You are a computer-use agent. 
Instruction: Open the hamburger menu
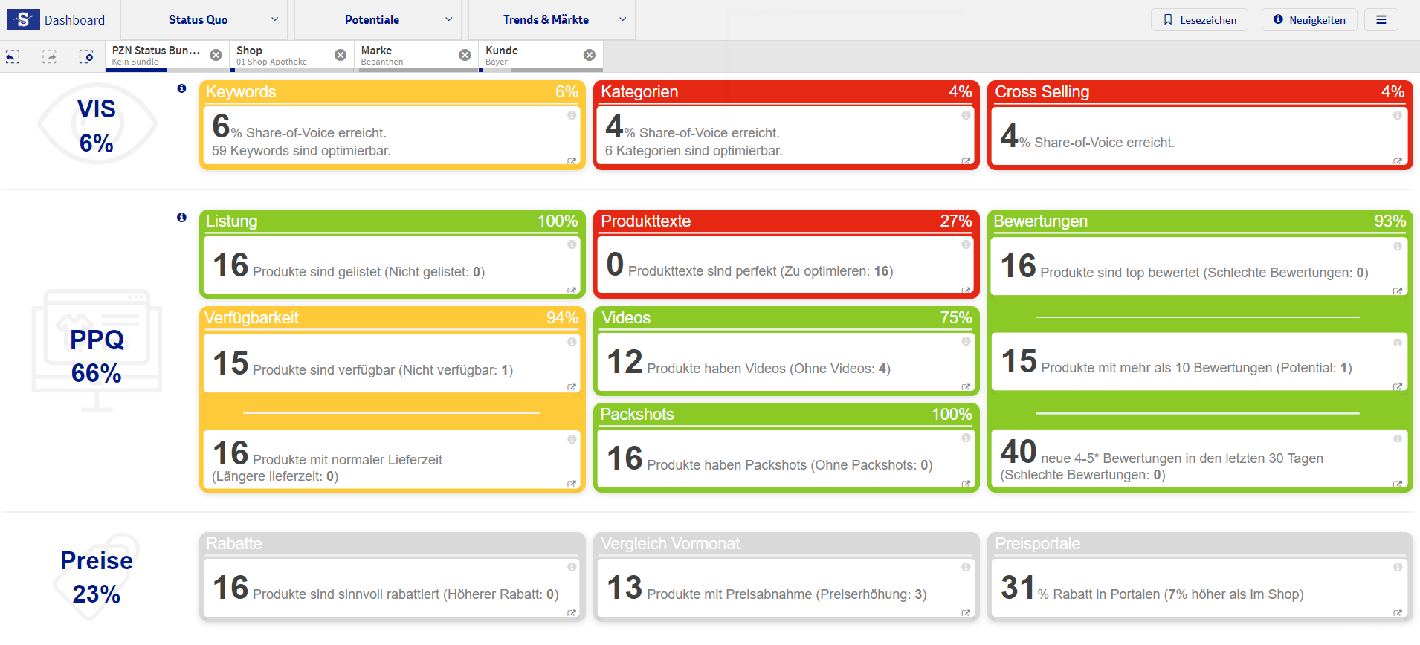coord(1381,20)
